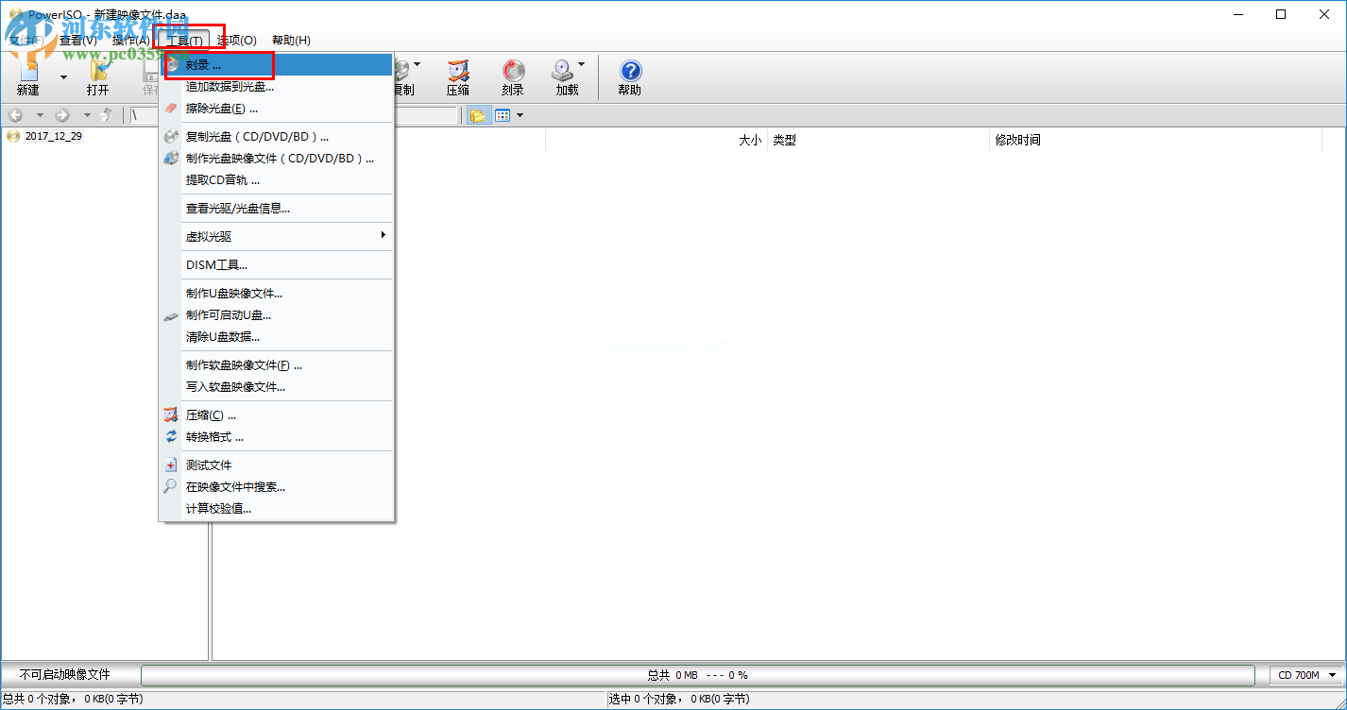Open the 查看(V) menu
This screenshot has width=1347, height=710.
point(77,41)
